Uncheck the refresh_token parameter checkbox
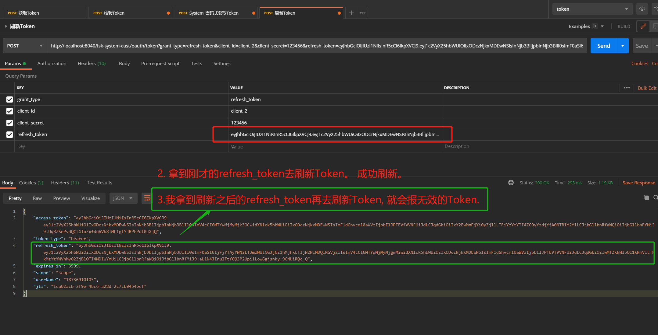The width and height of the screenshot is (658, 335). [9, 134]
